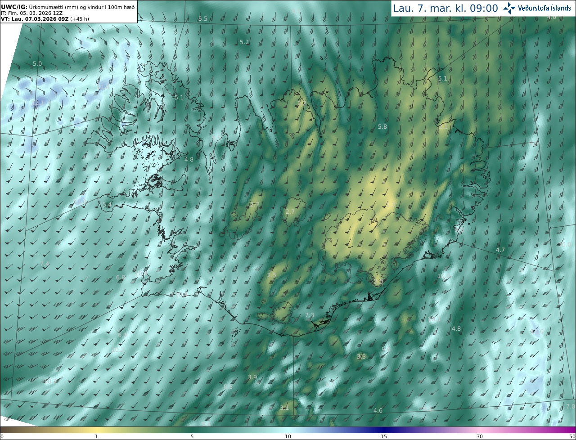Click the 'UWC/IG: Úrkomumætti (mm)' title line

(68, 7)
